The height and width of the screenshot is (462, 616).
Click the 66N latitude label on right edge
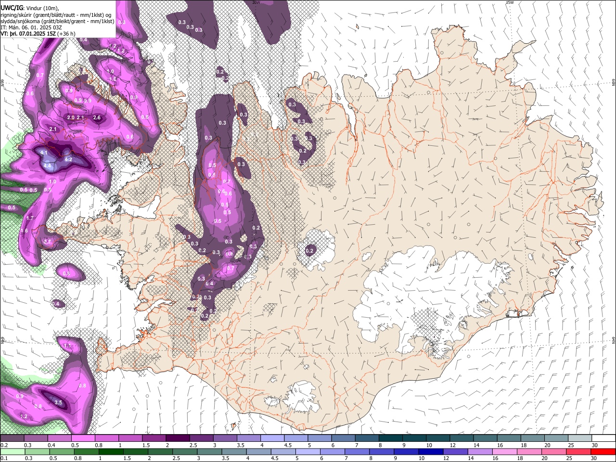[614, 82]
